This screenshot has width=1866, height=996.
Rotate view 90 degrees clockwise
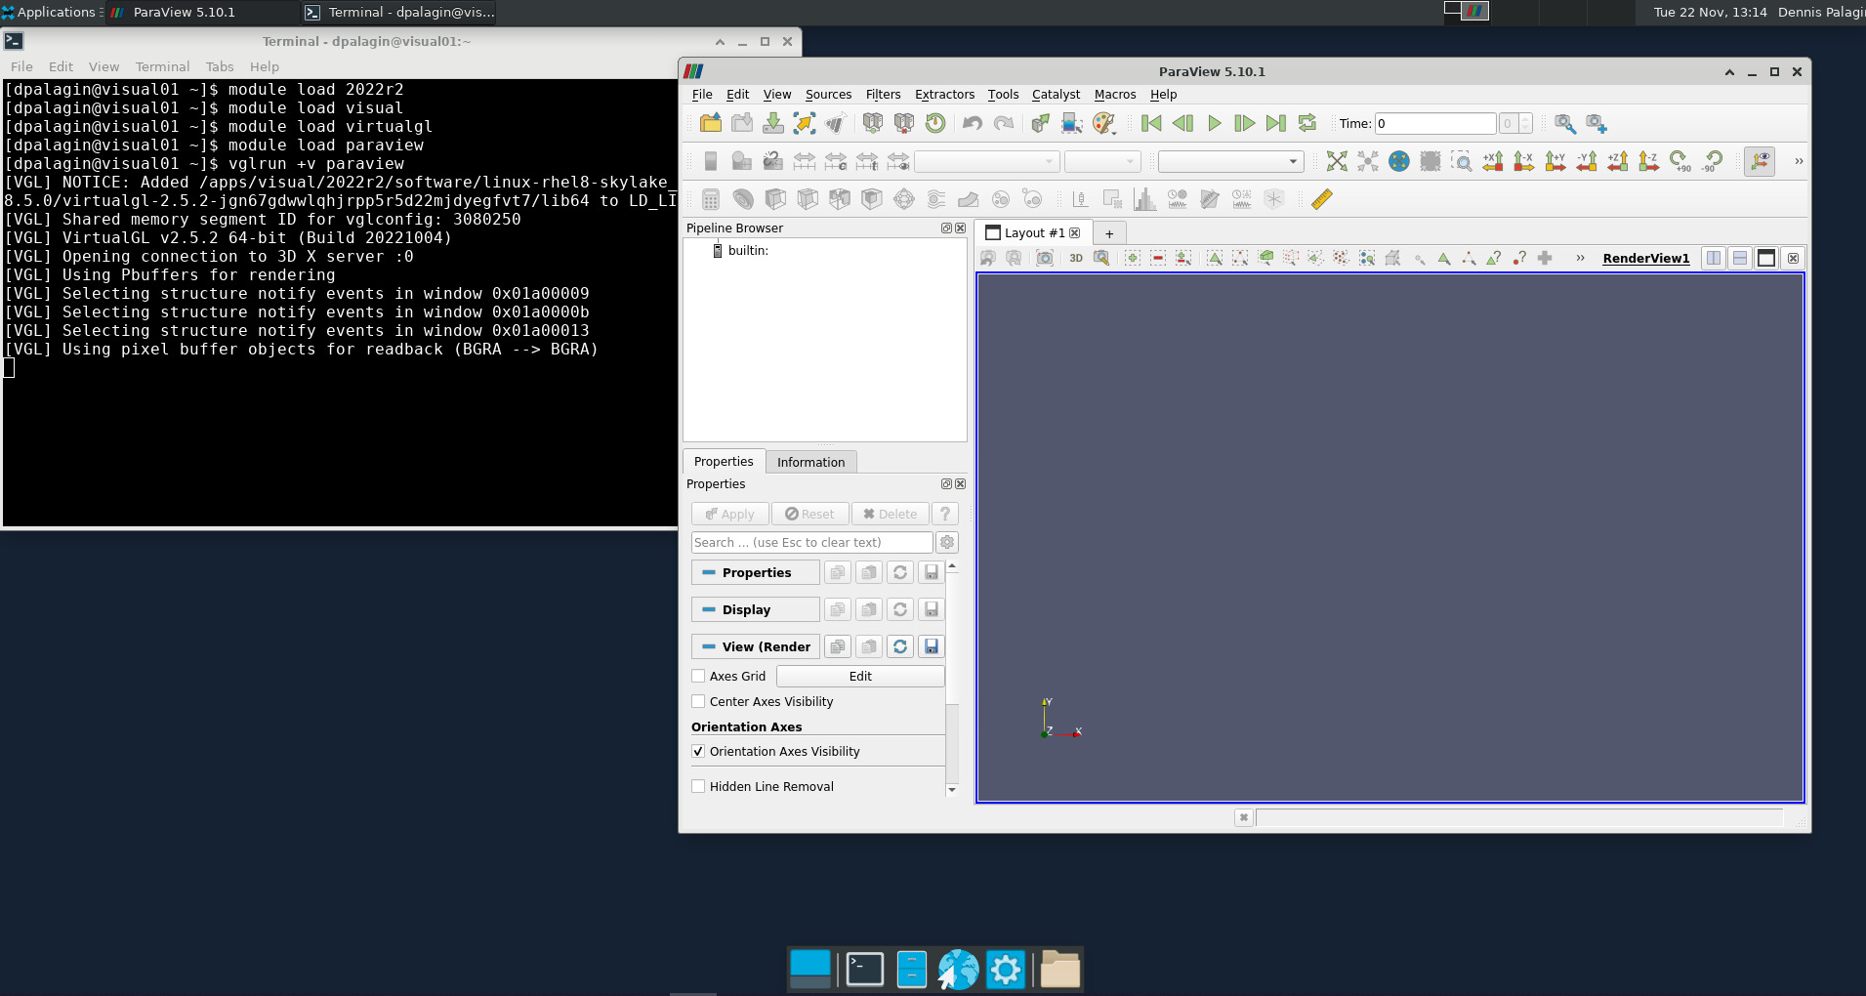coord(1680,161)
